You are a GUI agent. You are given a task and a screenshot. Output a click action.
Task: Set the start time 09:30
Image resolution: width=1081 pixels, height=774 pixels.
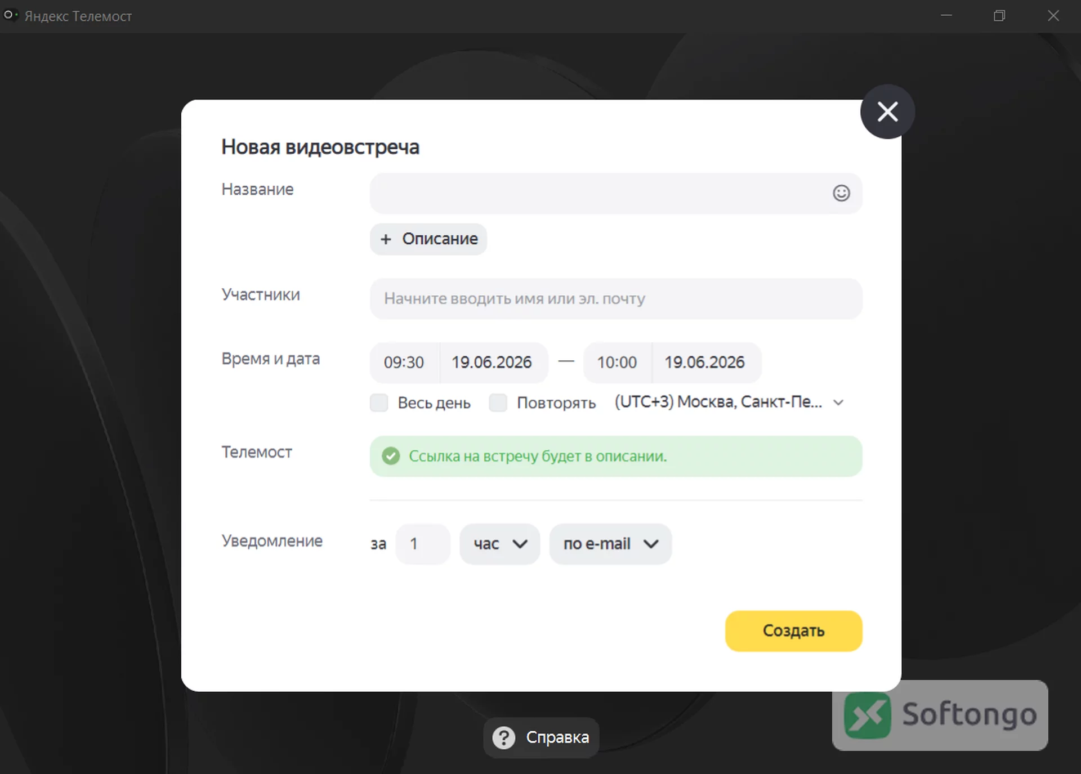click(404, 363)
